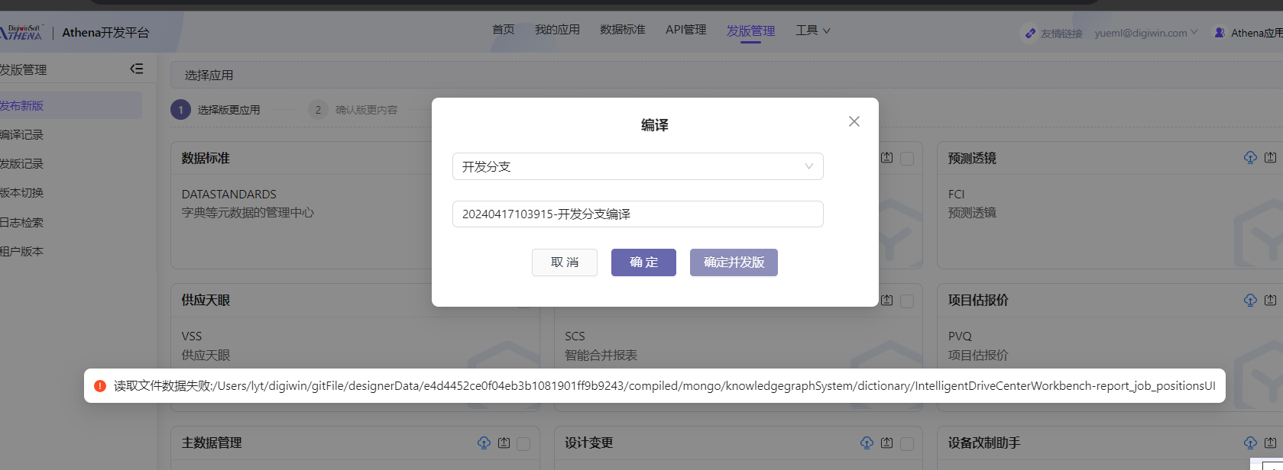Image resolution: width=1283 pixels, height=470 pixels.
Task: Collapse the 发版管理 sidebar
Action: 137,69
